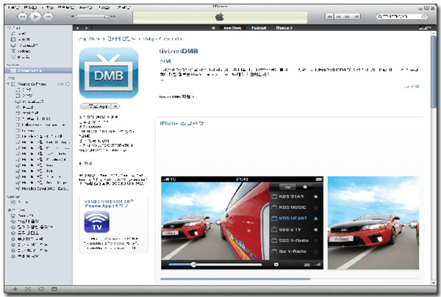Screen dimensions: 441x297
Task: Clear the search field with its end icon
Action: tap(424, 17)
